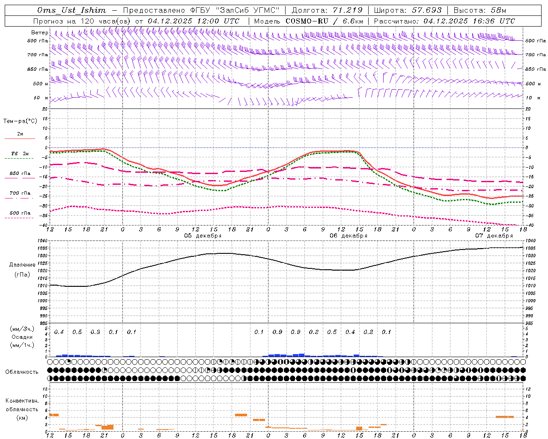The width and height of the screenshot is (548, 439).
Task: Click the 06 декабря date label
Action: pyautogui.click(x=348, y=236)
